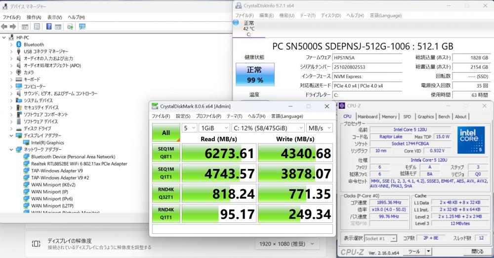
Task: Switch to the Mainboard tab in CPU-Z
Action: pyautogui.click(x=368, y=116)
